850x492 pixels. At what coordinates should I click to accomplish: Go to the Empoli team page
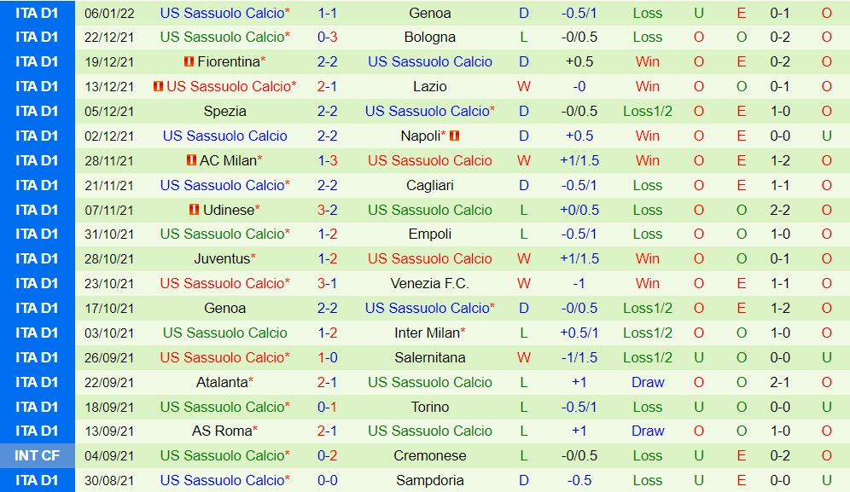430,234
